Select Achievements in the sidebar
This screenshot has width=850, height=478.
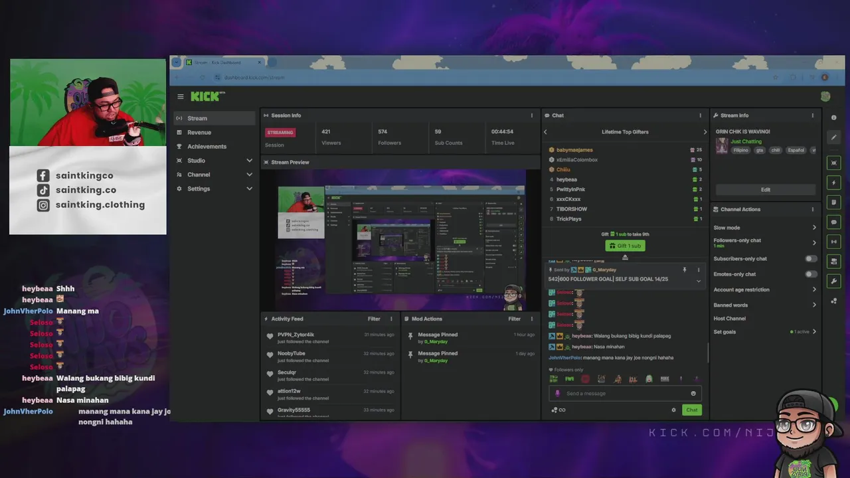tap(214, 147)
